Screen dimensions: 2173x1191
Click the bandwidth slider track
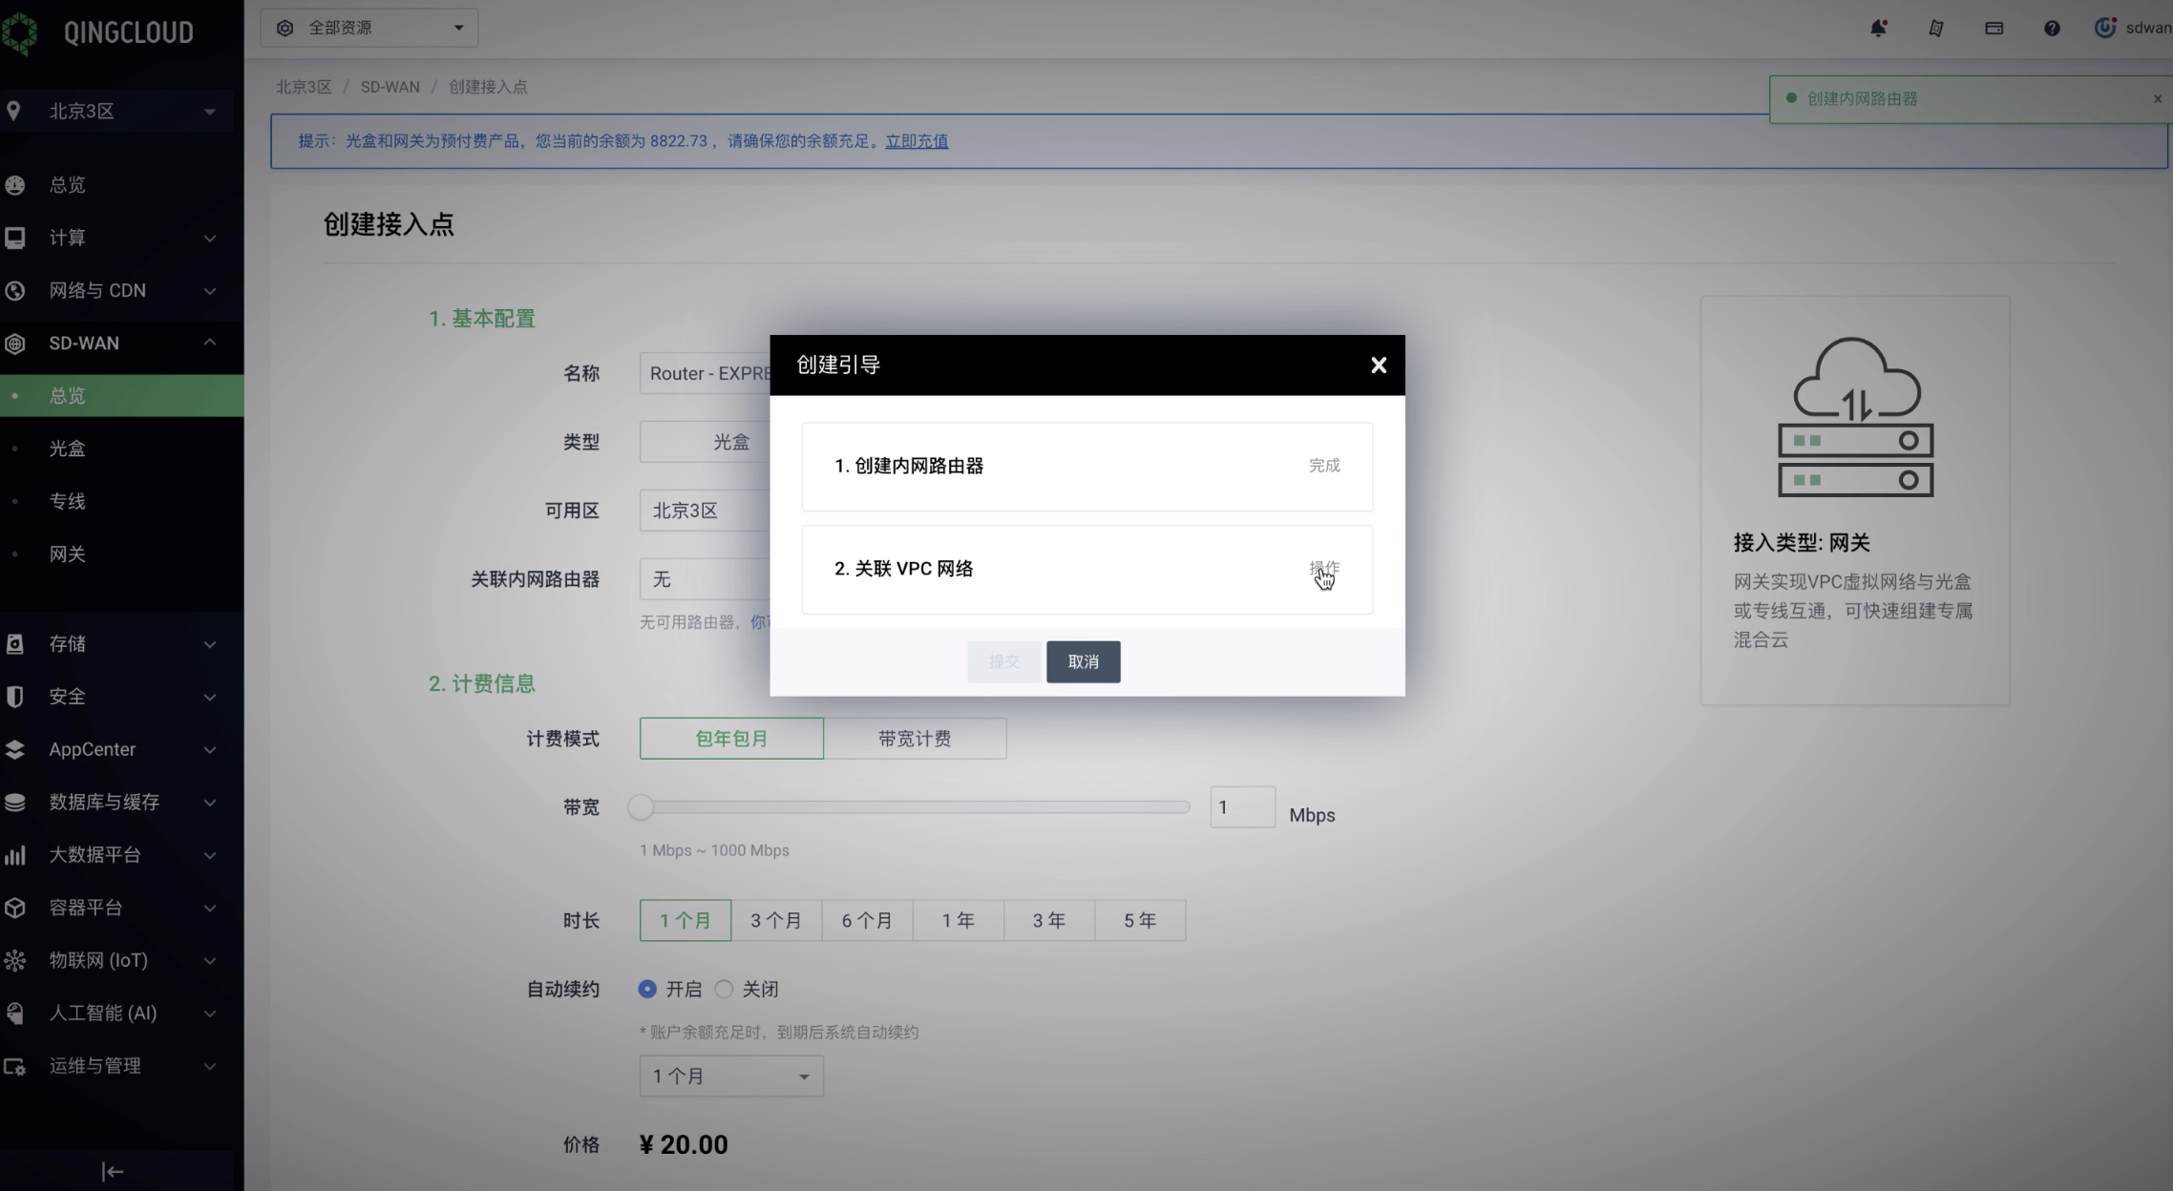(x=915, y=807)
